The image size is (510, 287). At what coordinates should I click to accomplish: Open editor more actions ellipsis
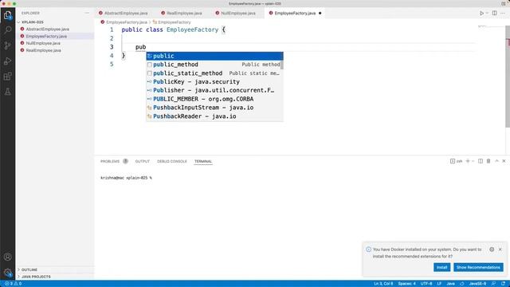point(503,13)
